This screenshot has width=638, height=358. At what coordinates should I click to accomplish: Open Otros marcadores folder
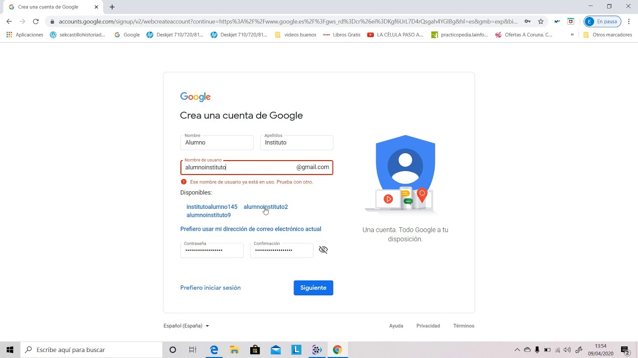point(608,35)
